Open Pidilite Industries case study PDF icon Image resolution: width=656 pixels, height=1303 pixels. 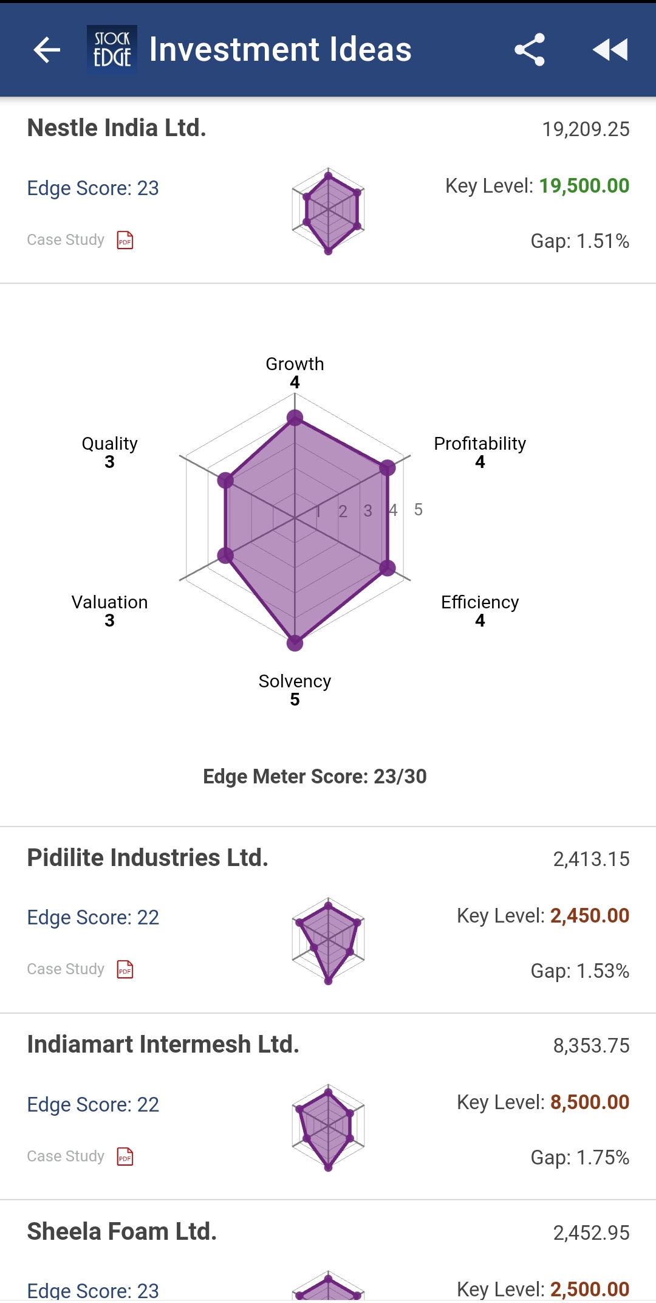(125, 969)
